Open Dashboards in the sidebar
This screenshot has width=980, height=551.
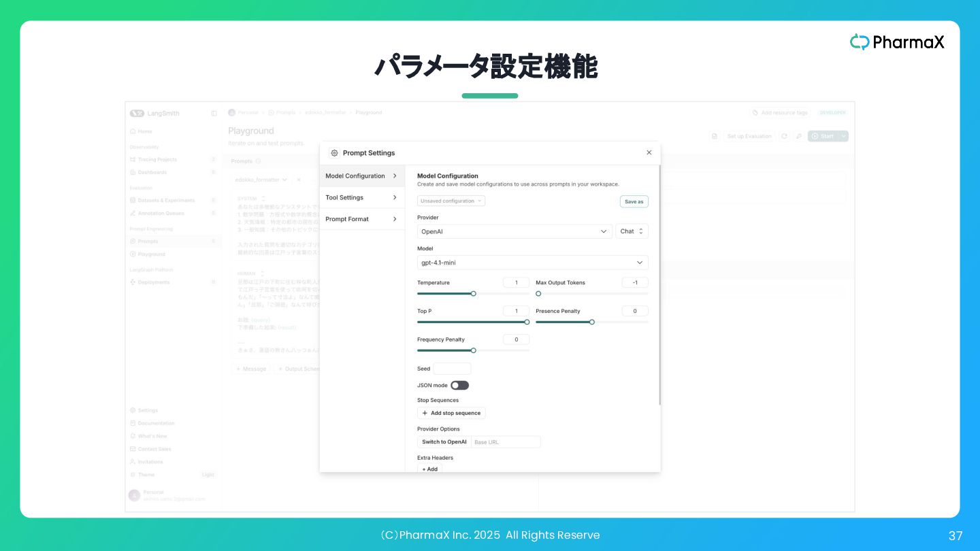[x=173, y=172]
